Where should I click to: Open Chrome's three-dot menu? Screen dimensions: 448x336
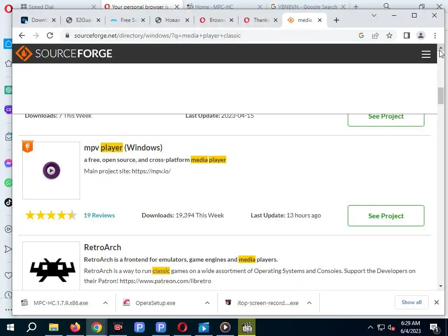click(x=435, y=35)
